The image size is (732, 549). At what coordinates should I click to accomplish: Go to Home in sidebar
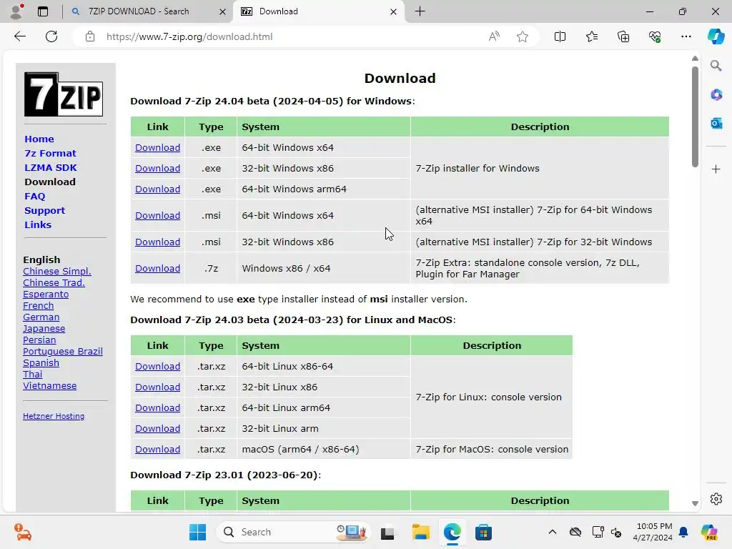pos(39,139)
